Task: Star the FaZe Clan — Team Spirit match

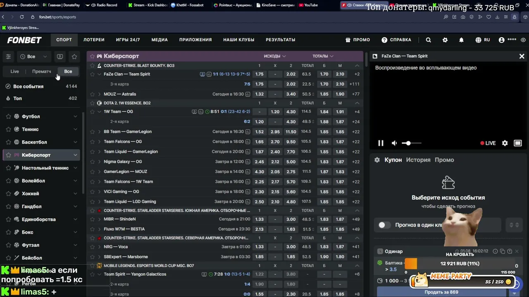Action: (x=92, y=74)
